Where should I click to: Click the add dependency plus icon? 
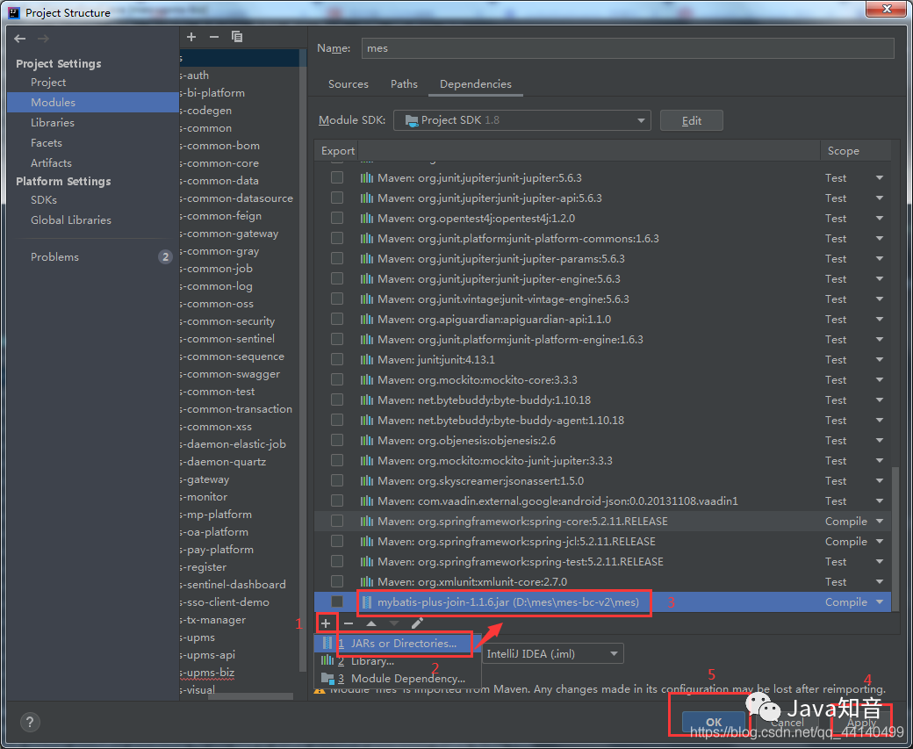tap(326, 623)
